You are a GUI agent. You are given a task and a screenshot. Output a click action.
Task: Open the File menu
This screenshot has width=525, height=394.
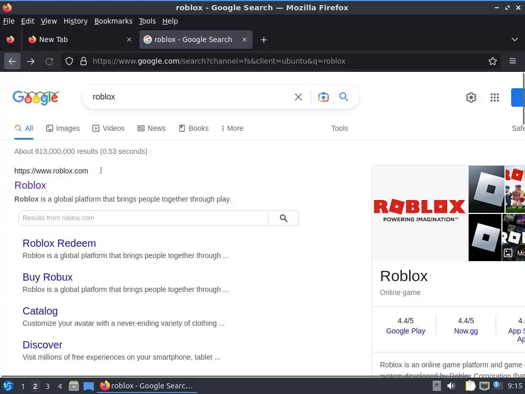point(9,21)
